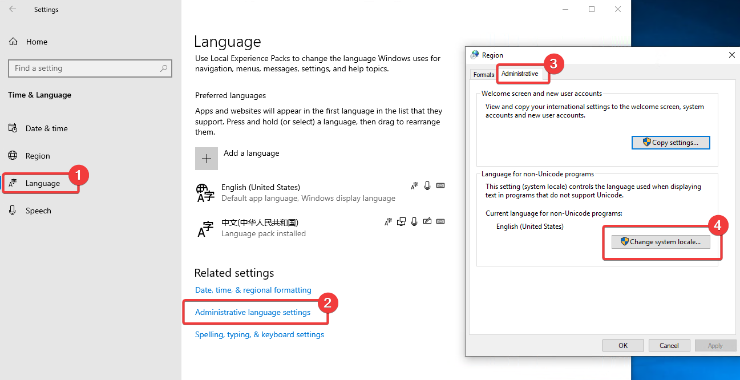This screenshot has width=740, height=380.
Task: Switch to the Formats tab in Region dialog
Action: pos(484,75)
